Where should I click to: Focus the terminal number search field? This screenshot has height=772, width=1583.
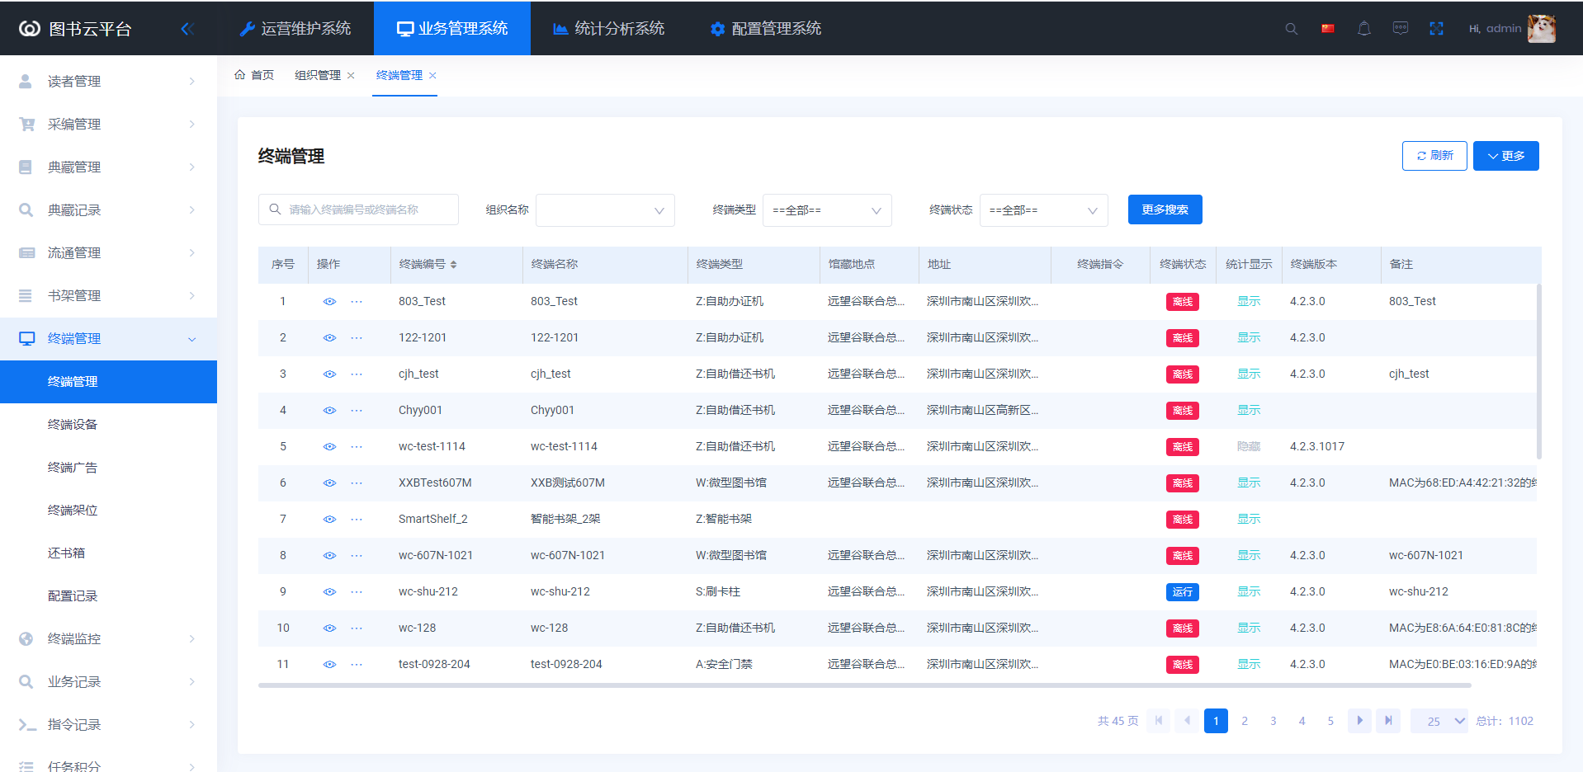(358, 209)
